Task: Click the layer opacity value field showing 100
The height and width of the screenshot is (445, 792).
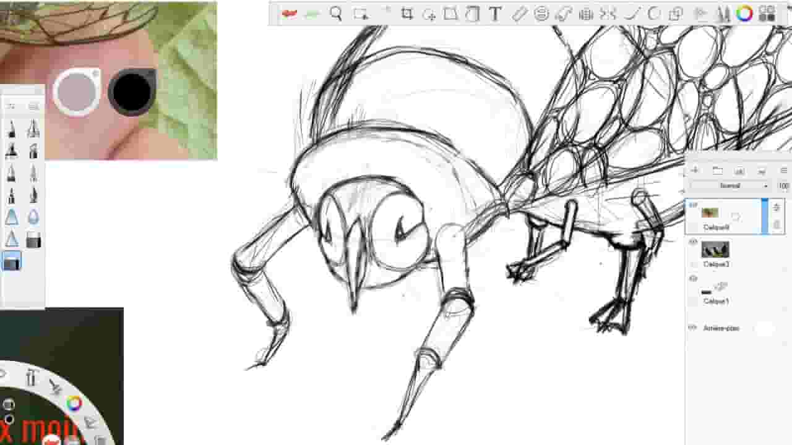Action: [x=783, y=185]
